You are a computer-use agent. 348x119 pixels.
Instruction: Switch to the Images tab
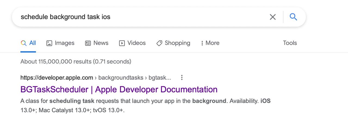coord(60,43)
